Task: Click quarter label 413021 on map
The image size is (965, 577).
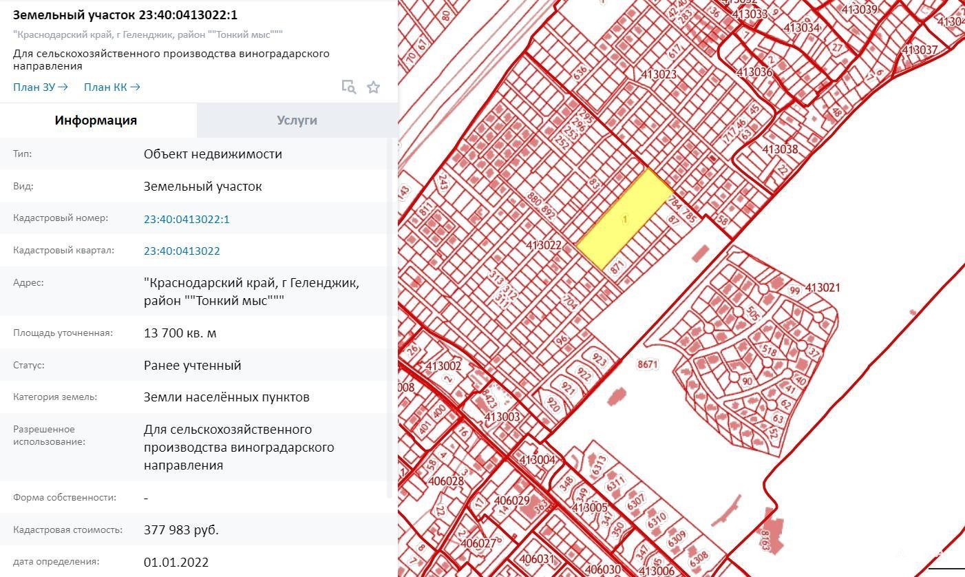Action: (822, 288)
